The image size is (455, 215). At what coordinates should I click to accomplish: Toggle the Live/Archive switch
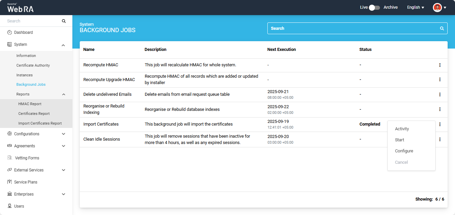(x=374, y=7)
